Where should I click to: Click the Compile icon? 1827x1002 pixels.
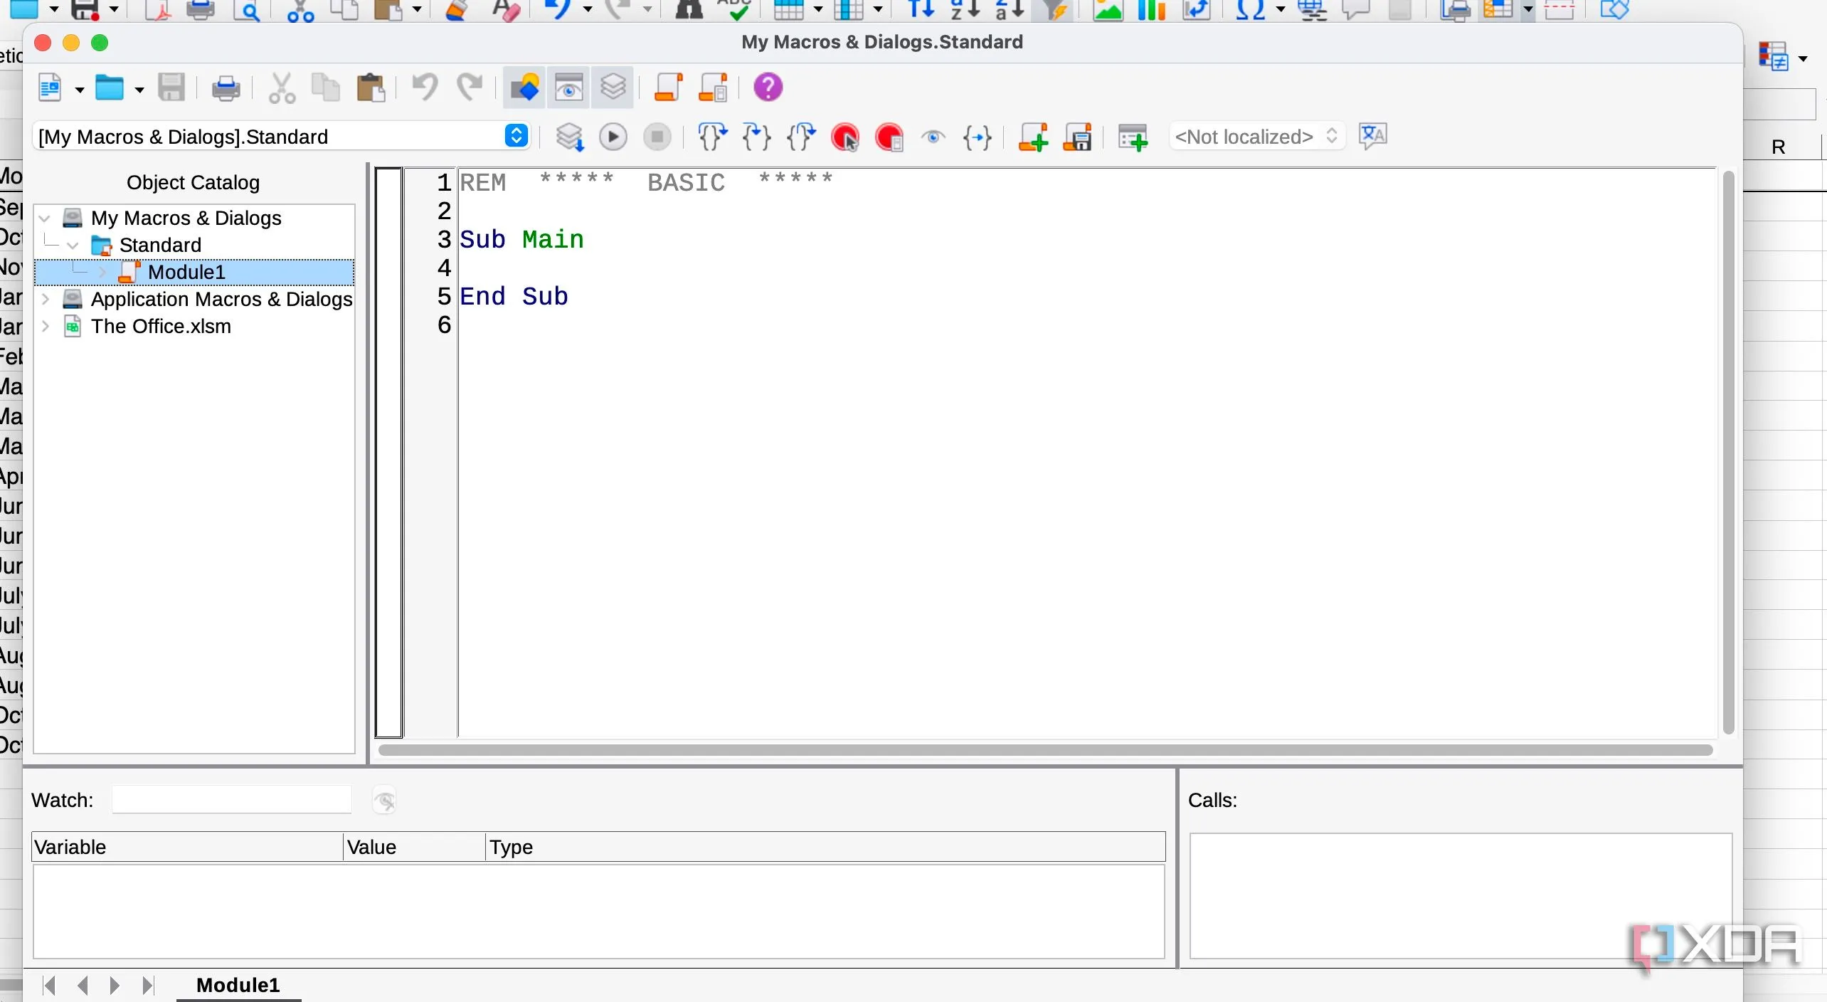coord(570,137)
